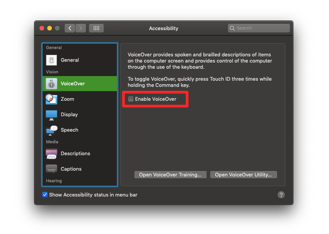Click the Touch ID toggle instruction text
329x234 pixels.
[x=200, y=82]
